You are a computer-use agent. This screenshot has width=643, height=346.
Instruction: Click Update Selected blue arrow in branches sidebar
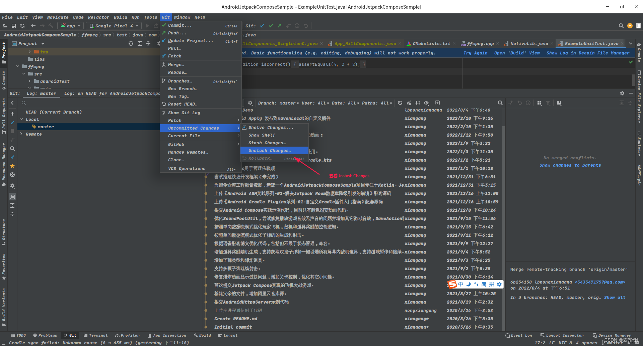[x=12, y=123]
